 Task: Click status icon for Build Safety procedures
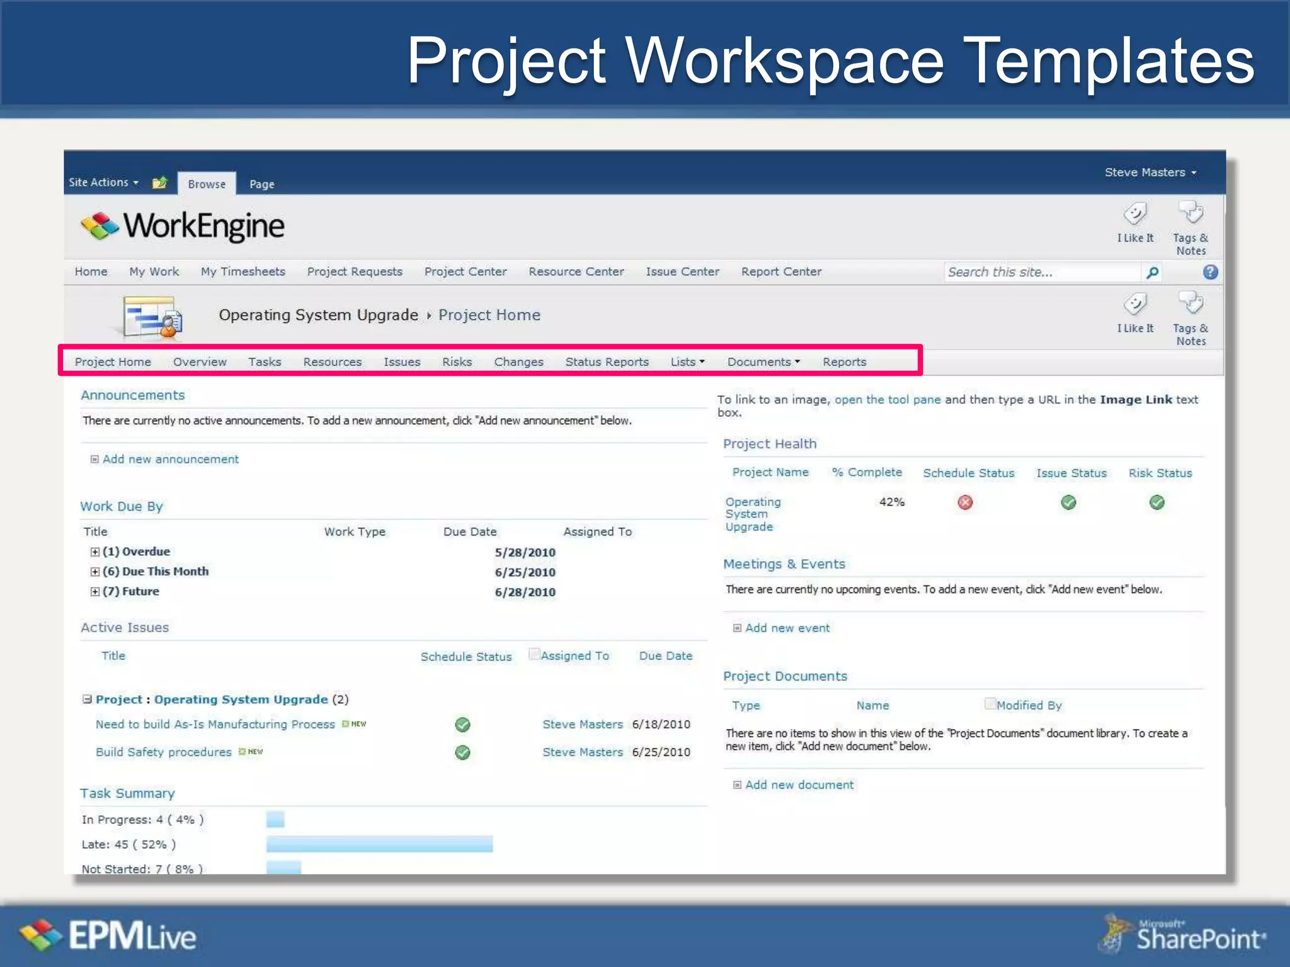[462, 752]
